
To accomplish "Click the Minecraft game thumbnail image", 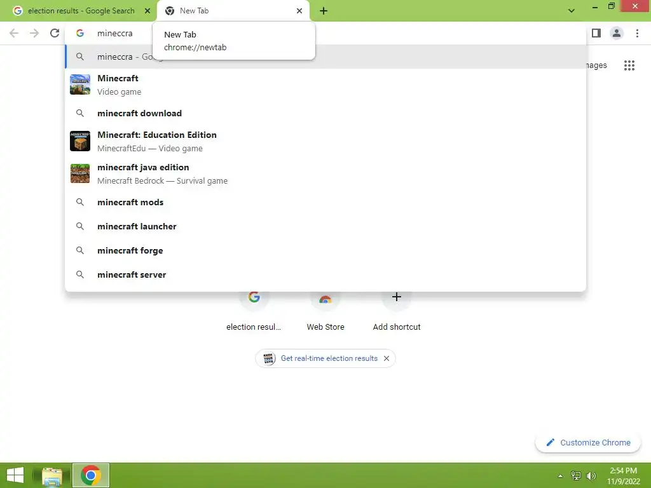I will pos(80,85).
